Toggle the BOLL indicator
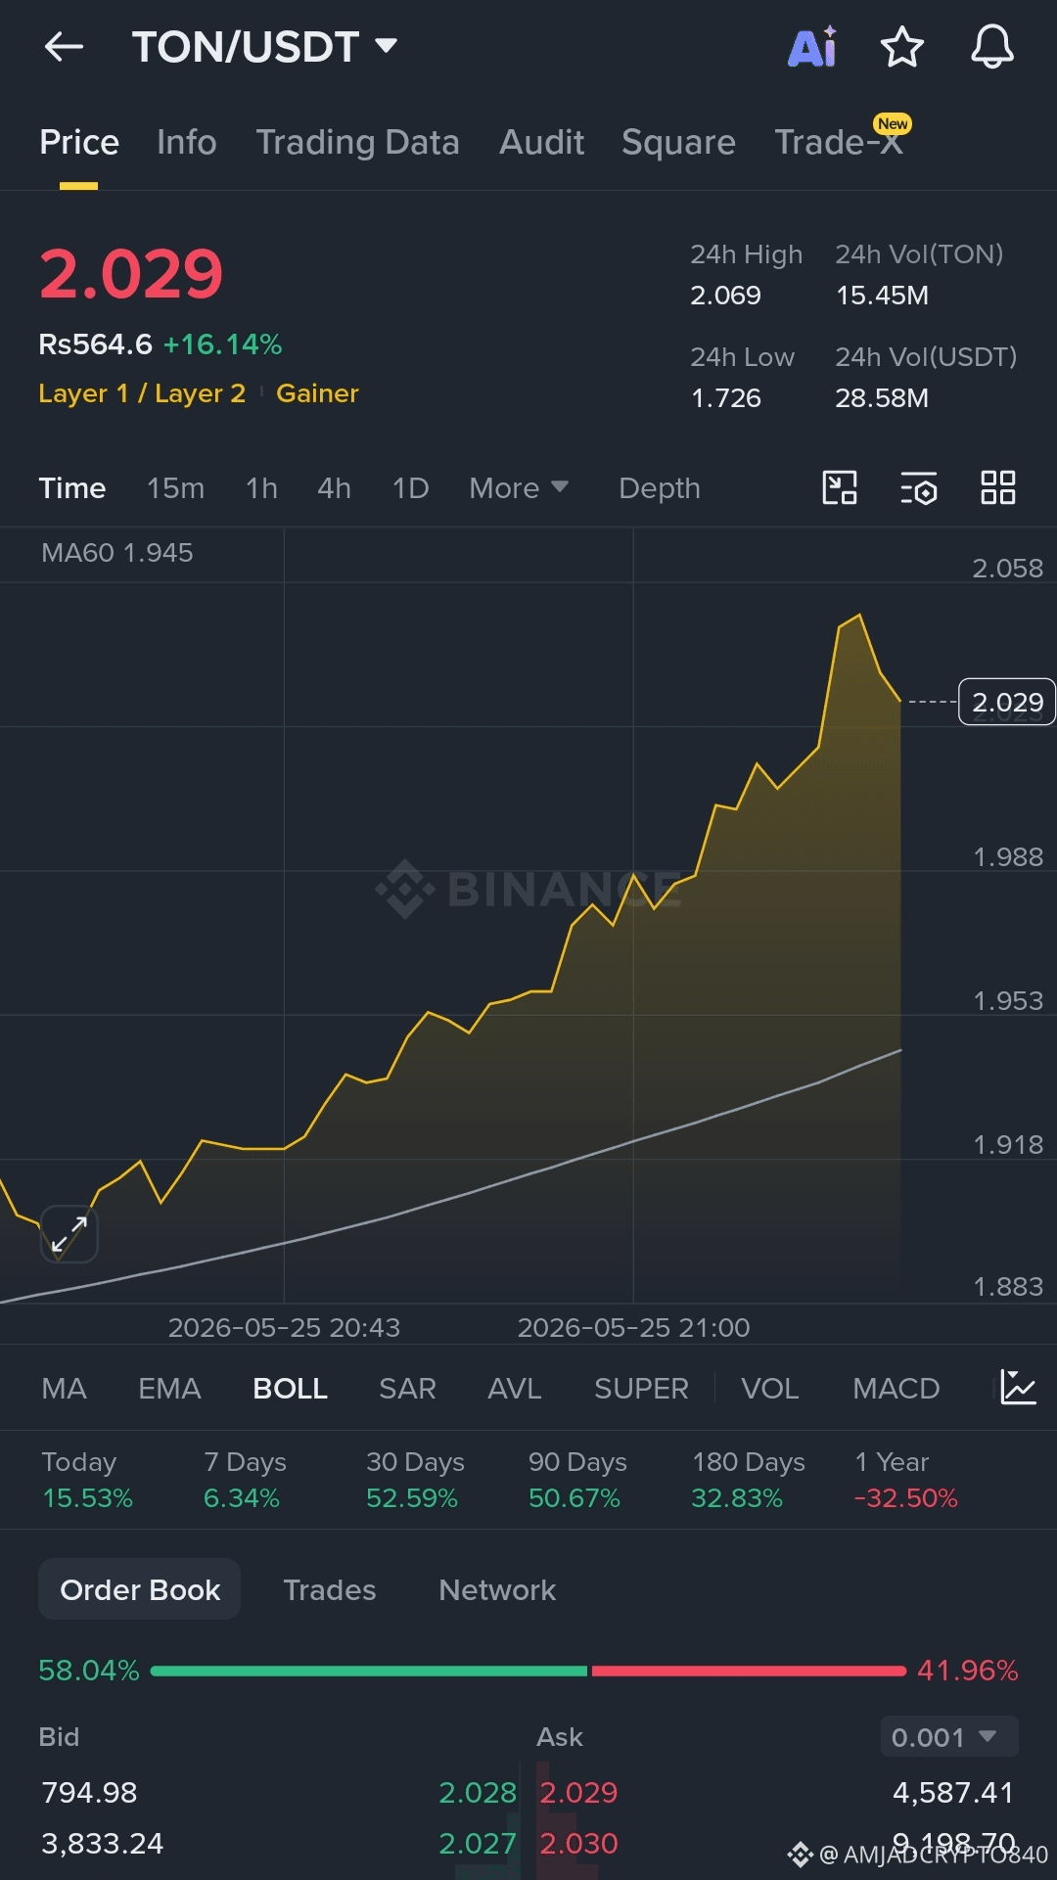 point(290,1388)
